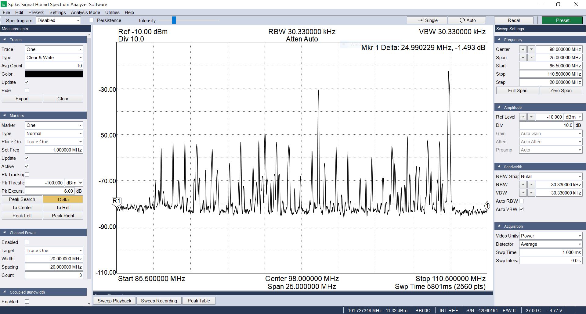Viewport: 586px width, 314px height.
Task: Open the Presets menu
Action: (x=36, y=12)
